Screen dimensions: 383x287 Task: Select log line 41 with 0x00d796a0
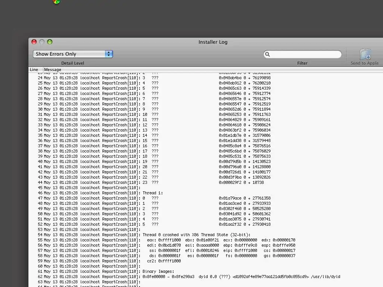tap(206, 167)
